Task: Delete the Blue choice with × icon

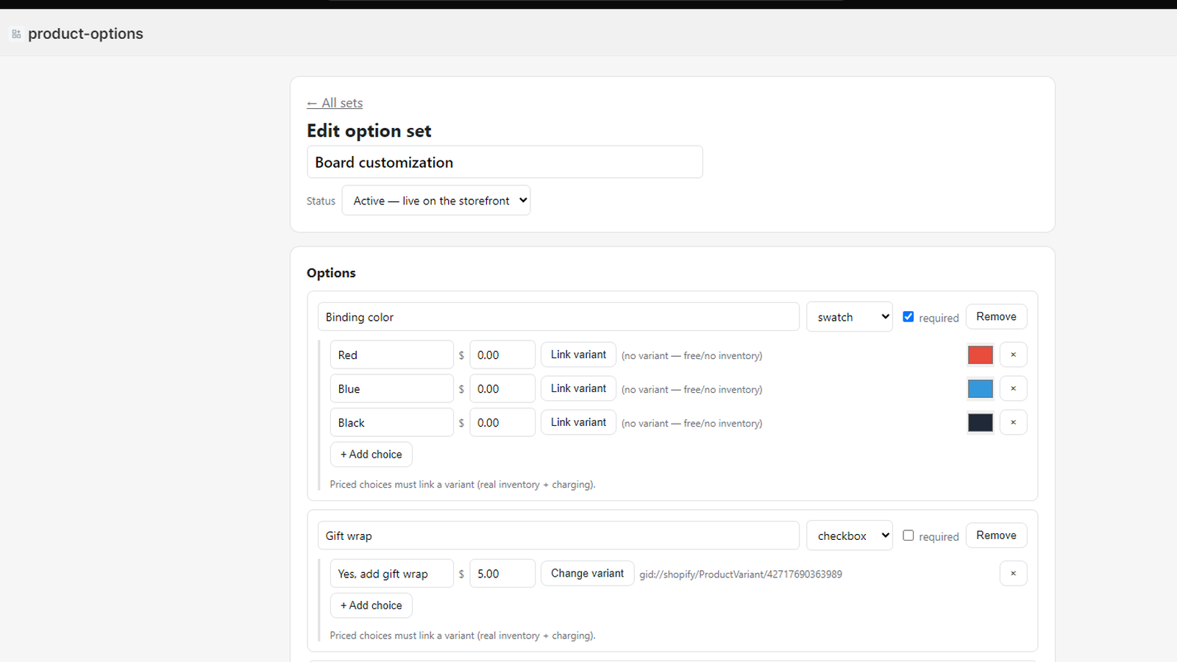Action: (1013, 388)
